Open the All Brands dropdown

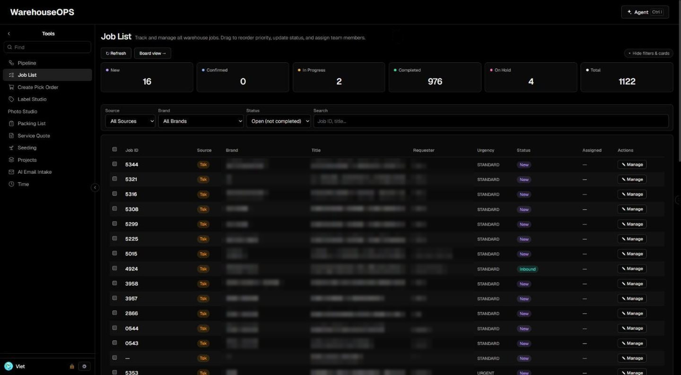[x=201, y=121]
